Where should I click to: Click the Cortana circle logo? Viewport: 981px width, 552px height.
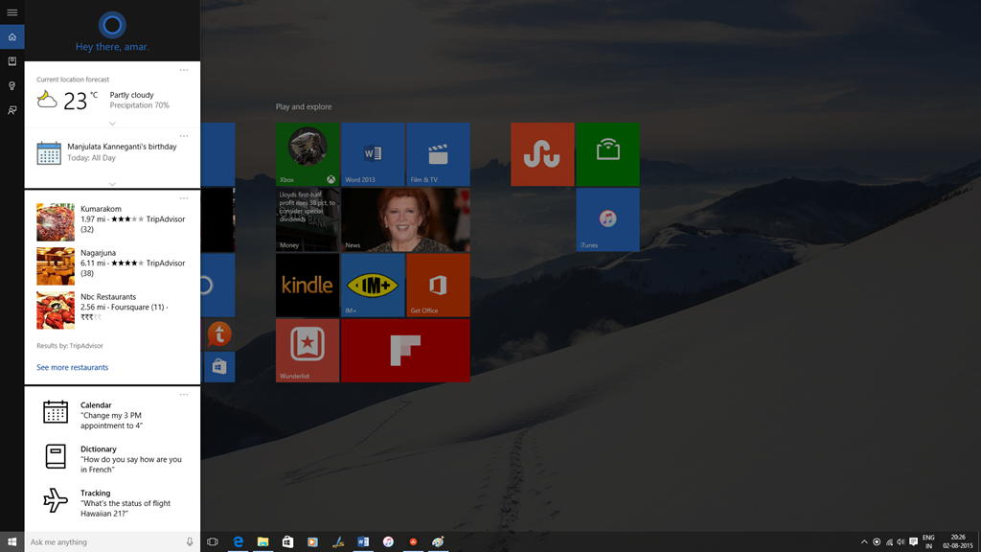tap(112, 25)
